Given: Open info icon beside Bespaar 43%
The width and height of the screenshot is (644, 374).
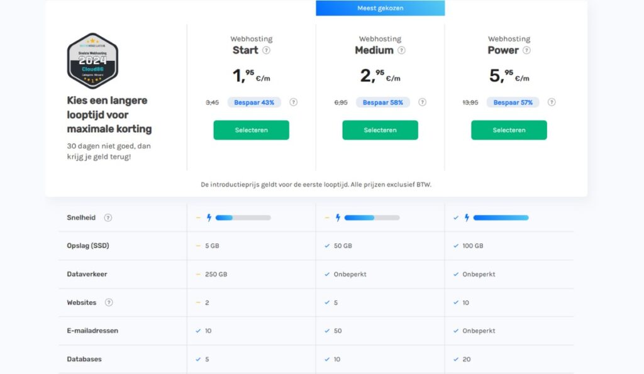Looking at the screenshot, I should 293,102.
